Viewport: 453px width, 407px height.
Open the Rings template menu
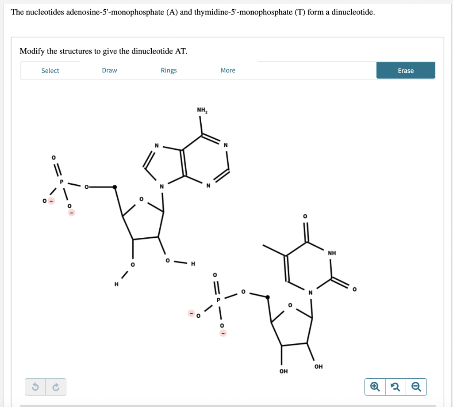click(x=169, y=70)
